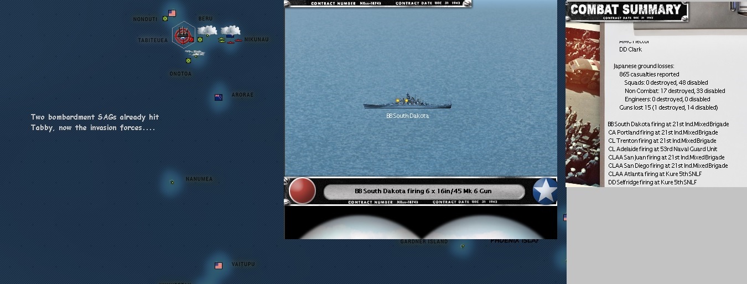Image resolution: width=747 pixels, height=284 pixels.
Task: Click the binoculars view below the combat bar
Action: (x=421, y=223)
